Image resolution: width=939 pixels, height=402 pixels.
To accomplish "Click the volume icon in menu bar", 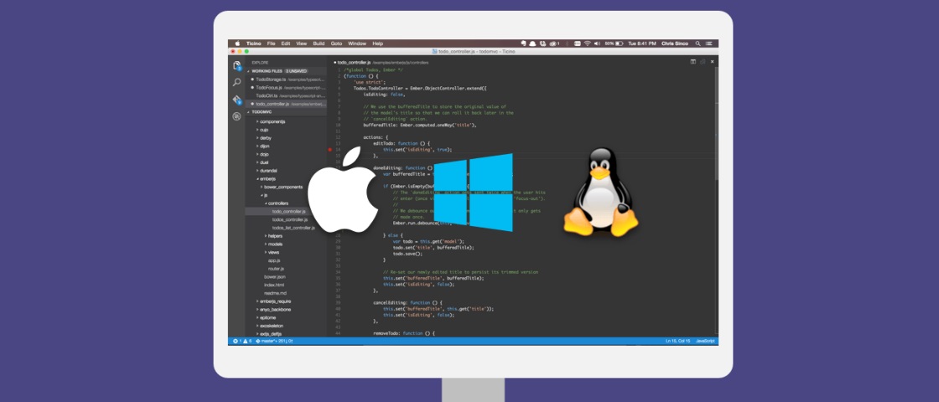I will pos(597,44).
